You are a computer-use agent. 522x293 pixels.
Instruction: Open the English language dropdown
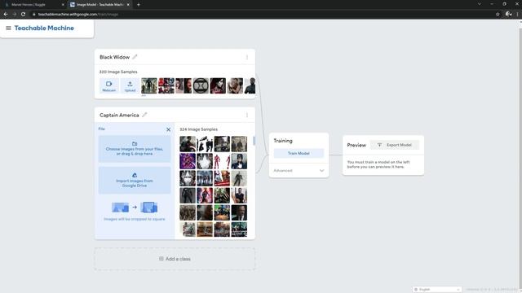[x=437, y=290]
